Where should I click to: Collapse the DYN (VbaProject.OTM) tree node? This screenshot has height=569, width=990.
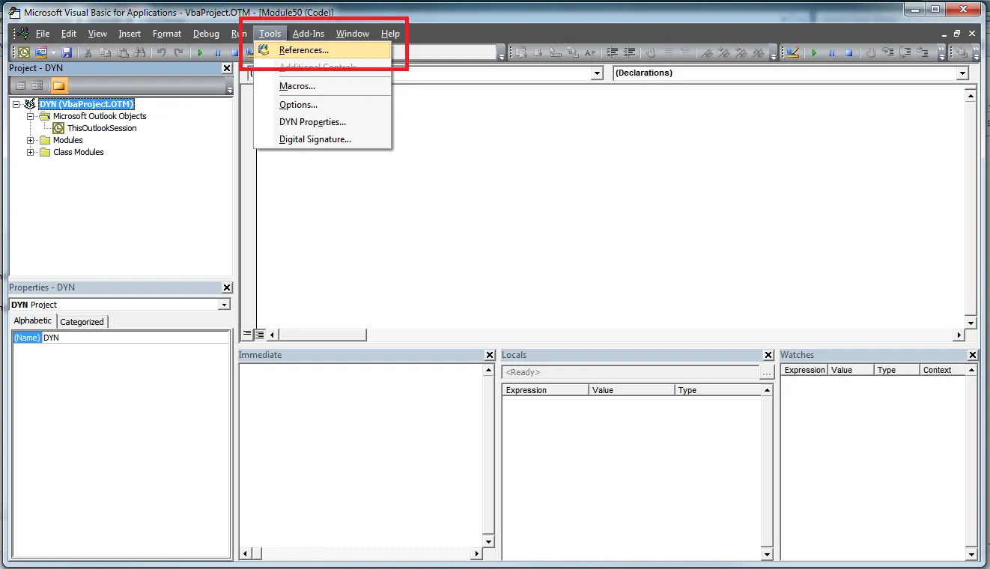coord(16,104)
